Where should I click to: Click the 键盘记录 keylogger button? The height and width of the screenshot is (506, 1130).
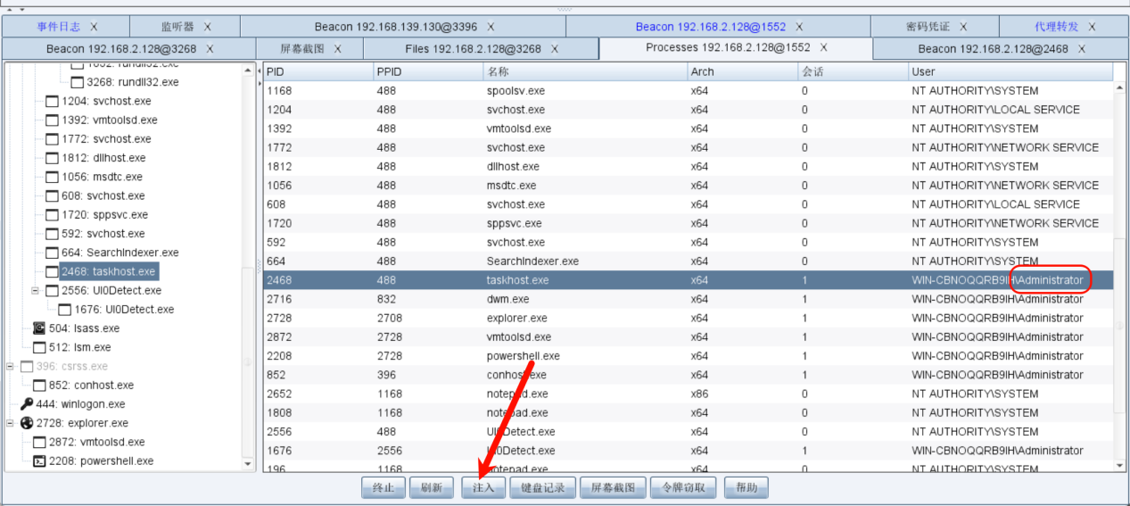pos(543,487)
